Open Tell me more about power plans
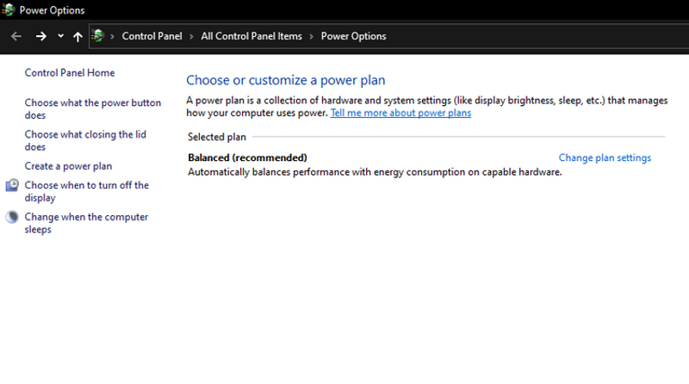This screenshot has height=384, width=689. point(400,113)
